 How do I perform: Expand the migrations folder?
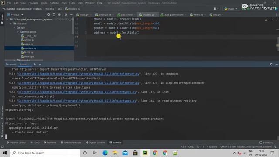pyautogui.click(x=18, y=32)
